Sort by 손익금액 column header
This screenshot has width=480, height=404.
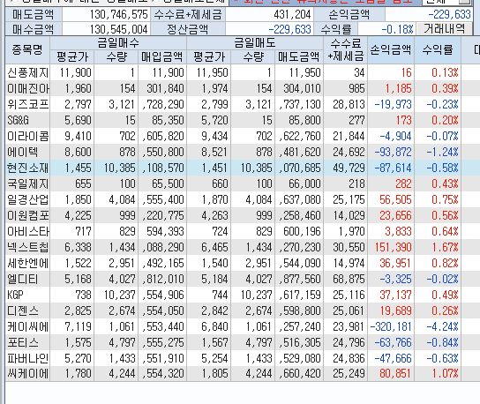click(x=391, y=49)
